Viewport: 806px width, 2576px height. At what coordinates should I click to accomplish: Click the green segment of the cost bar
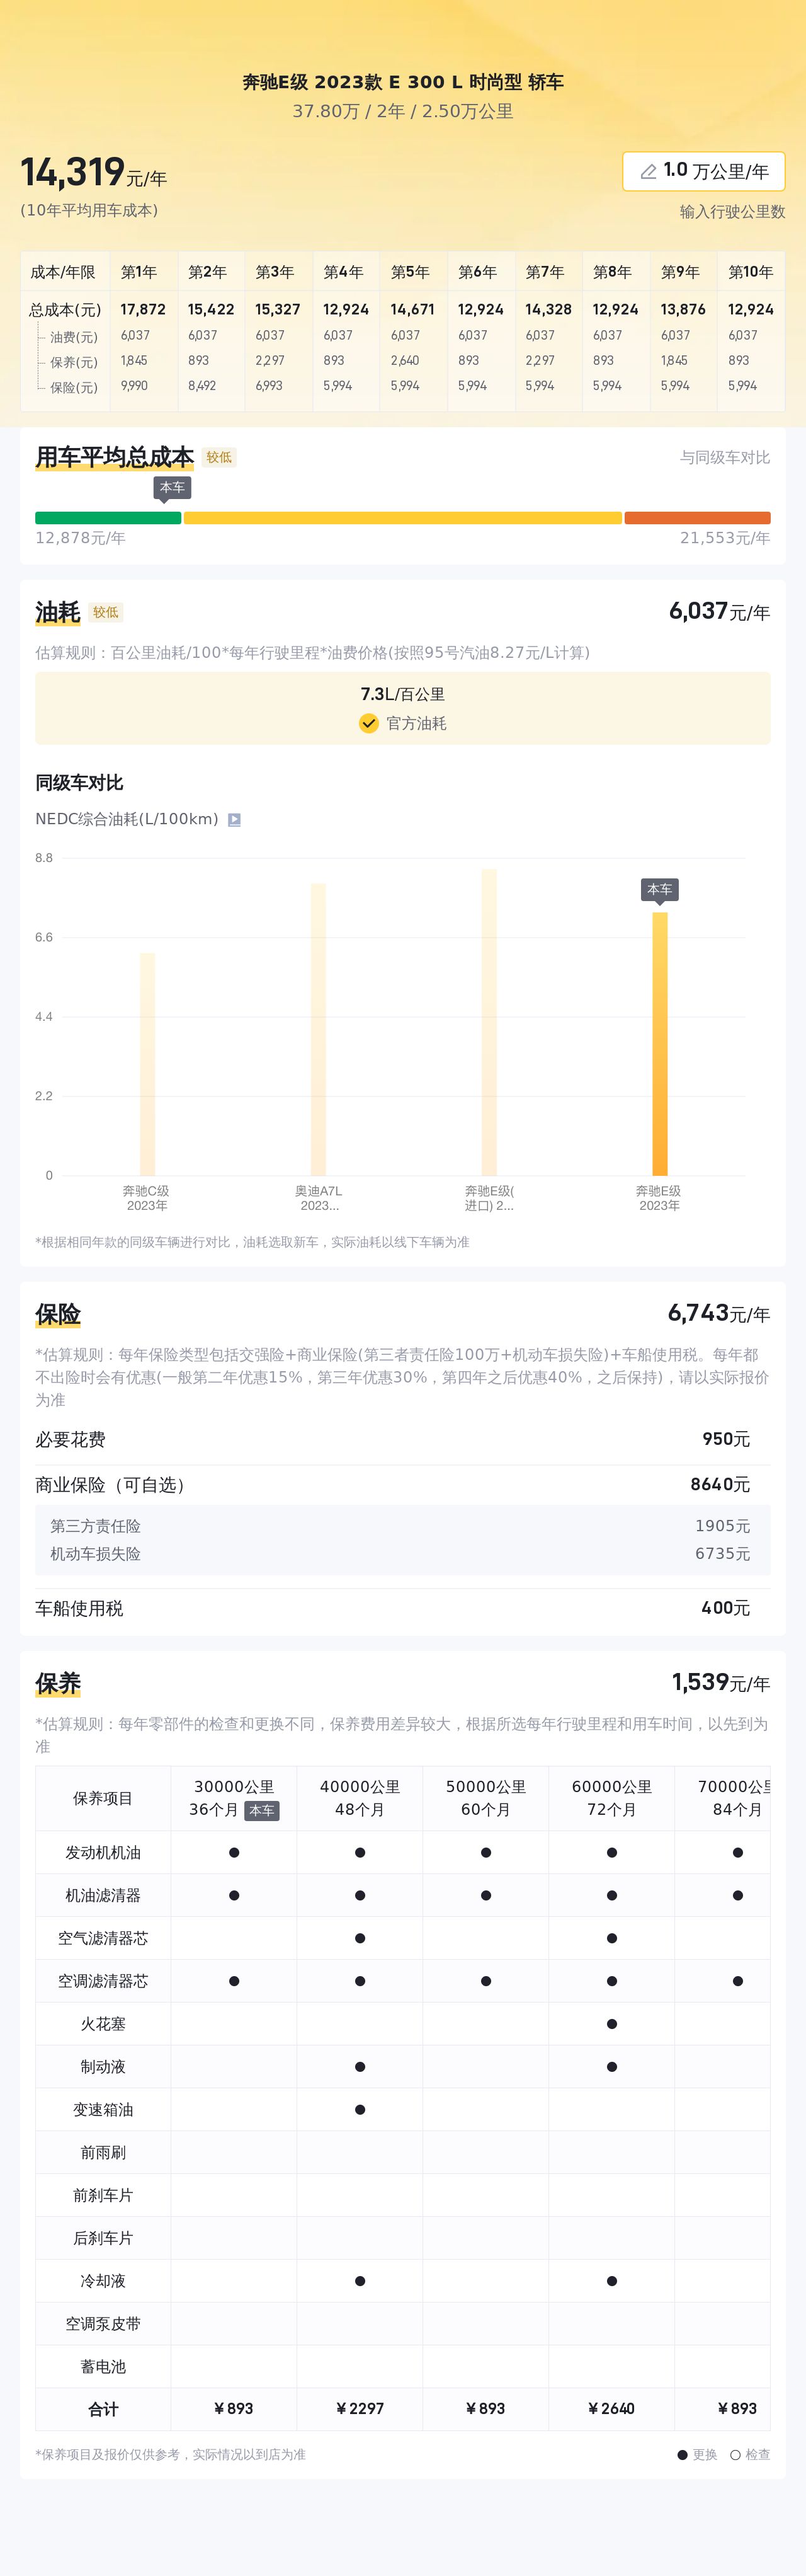[108, 518]
